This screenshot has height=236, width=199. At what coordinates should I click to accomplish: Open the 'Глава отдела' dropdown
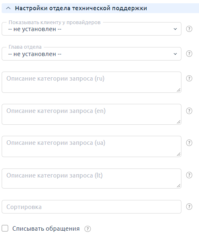(92, 54)
